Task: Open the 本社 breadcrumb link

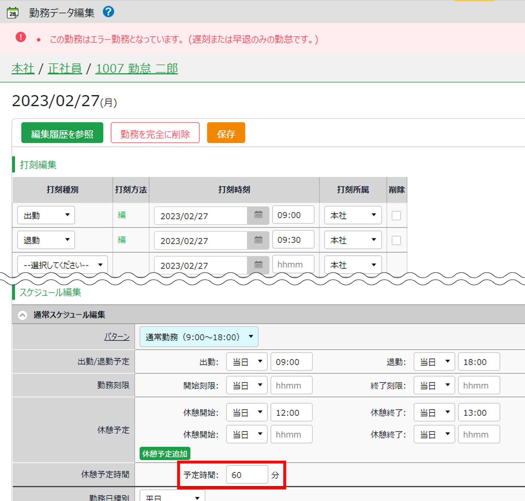Action: pyautogui.click(x=23, y=68)
